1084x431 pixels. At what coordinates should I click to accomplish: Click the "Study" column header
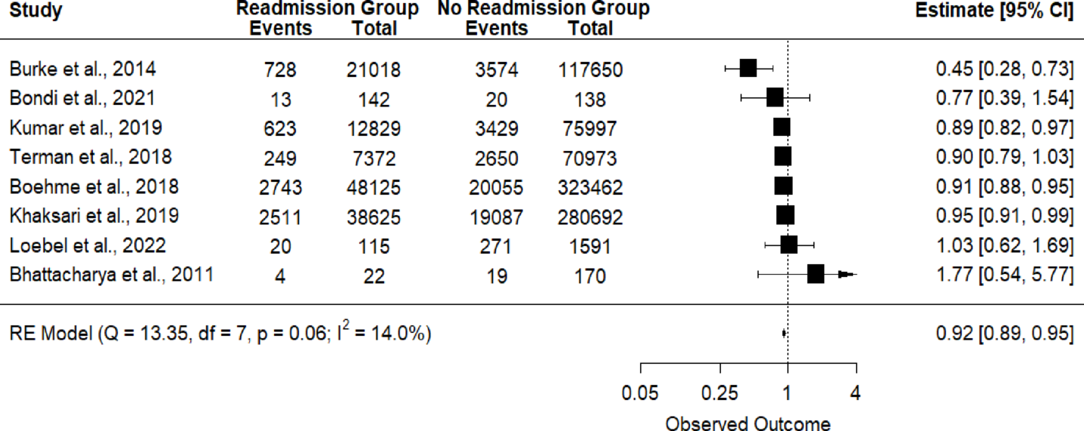coord(35,11)
